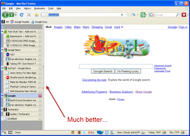This screenshot has height=136, width=190.
Task: Click the first icon at status bar left
Action: pos(4,133)
